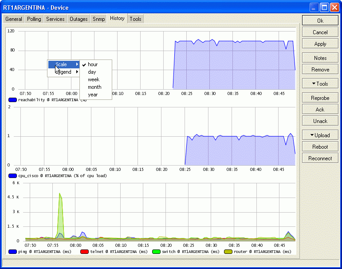The width and height of the screenshot is (342, 269).
Task: Select the History tab
Action: click(117, 18)
